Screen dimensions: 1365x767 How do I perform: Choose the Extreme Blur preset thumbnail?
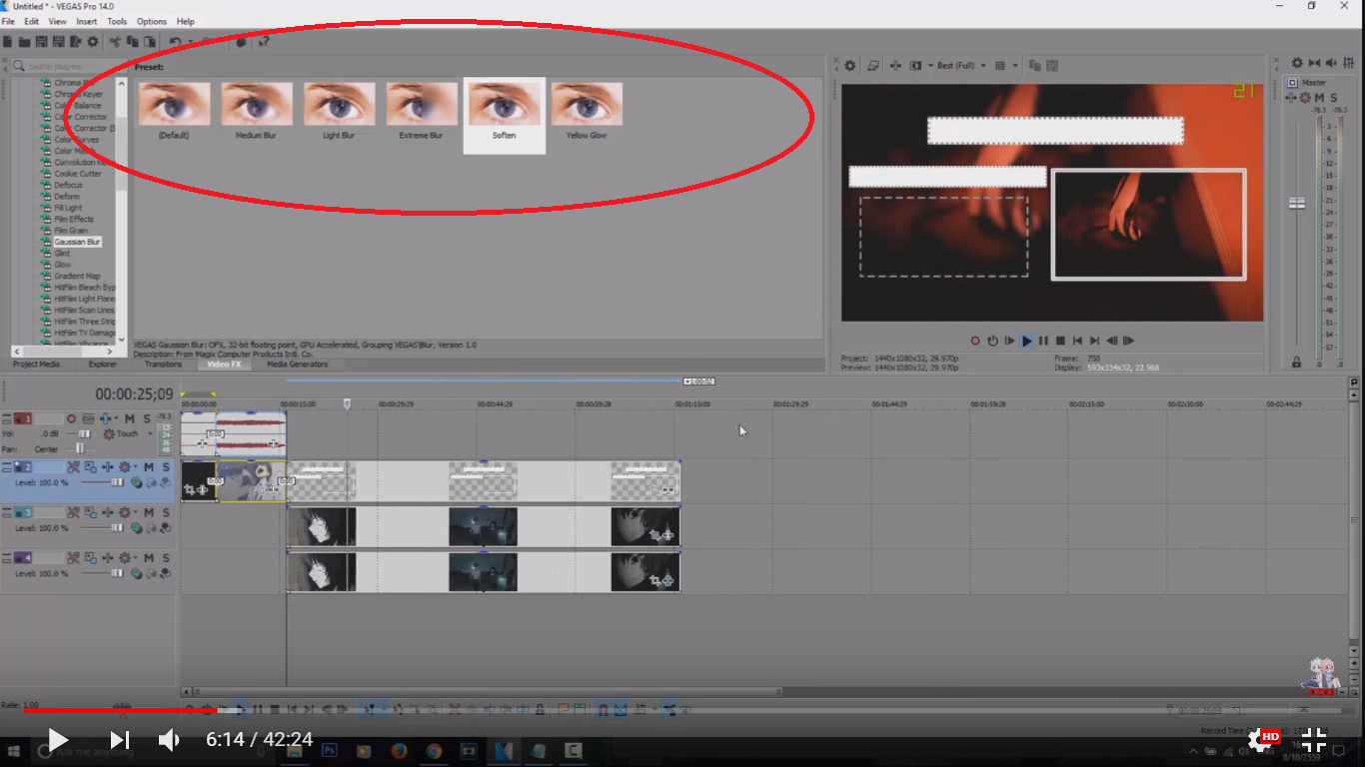(x=422, y=104)
